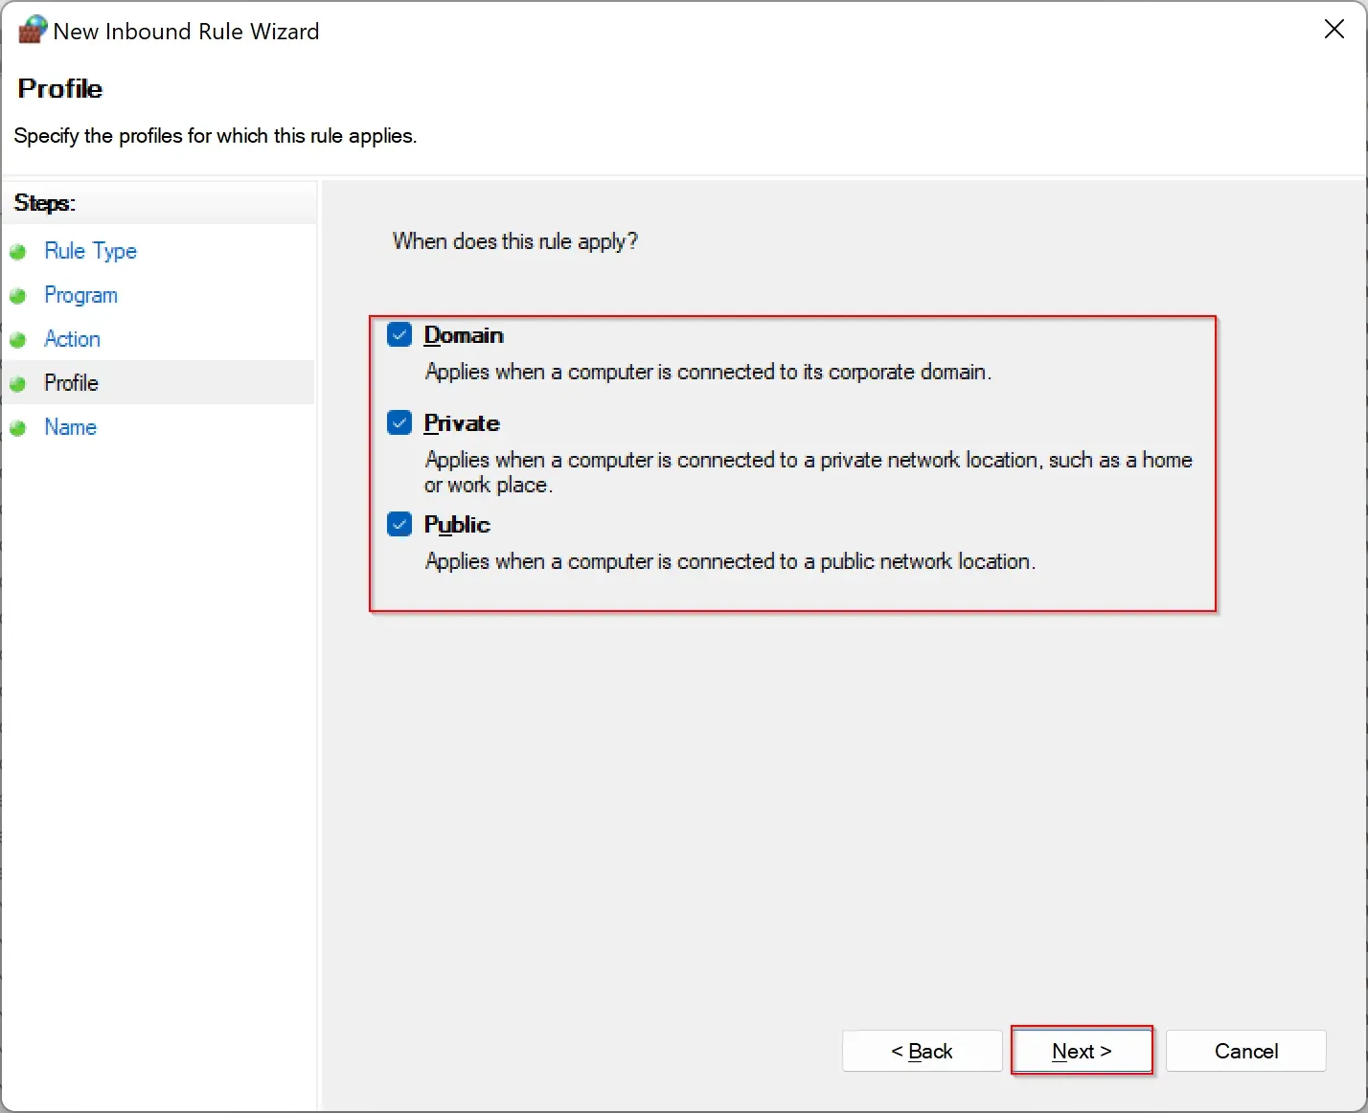Screen dimensions: 1368x1113
Task: Click green bullet beside Rule Type
Action: click(17, 252)
